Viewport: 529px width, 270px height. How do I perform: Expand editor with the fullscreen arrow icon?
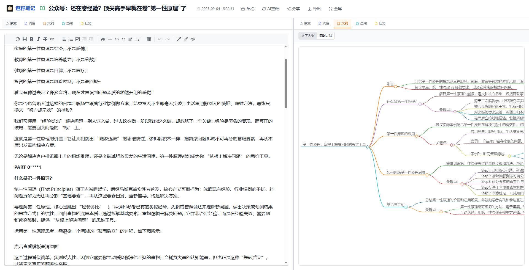coord(179,39)
